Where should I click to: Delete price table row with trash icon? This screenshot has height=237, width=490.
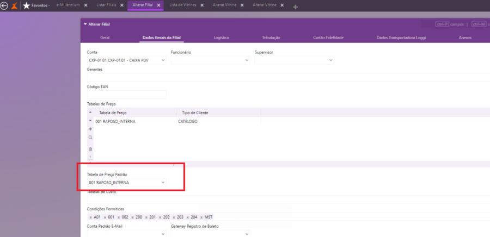click(x=90, y=149)
